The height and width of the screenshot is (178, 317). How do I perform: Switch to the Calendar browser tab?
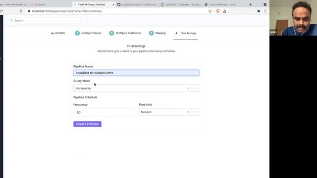click(x=180, y=4)
